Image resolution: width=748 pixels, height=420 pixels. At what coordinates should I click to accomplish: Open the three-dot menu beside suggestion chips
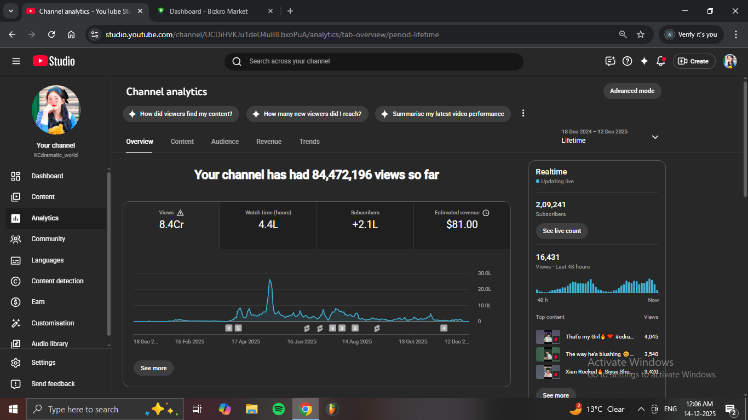point(523,113)
